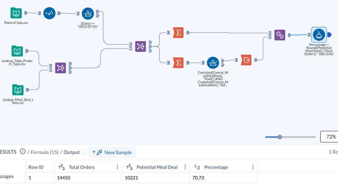Image resolution: width=338 pixels, height=186 pixels.
Task: Select the Percentage Formula tool
Action: click(318, 34)
